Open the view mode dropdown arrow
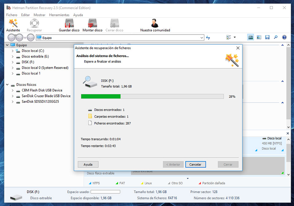This screenshot has width=294, height=206. pyautogui.click(x=235, y=37)
